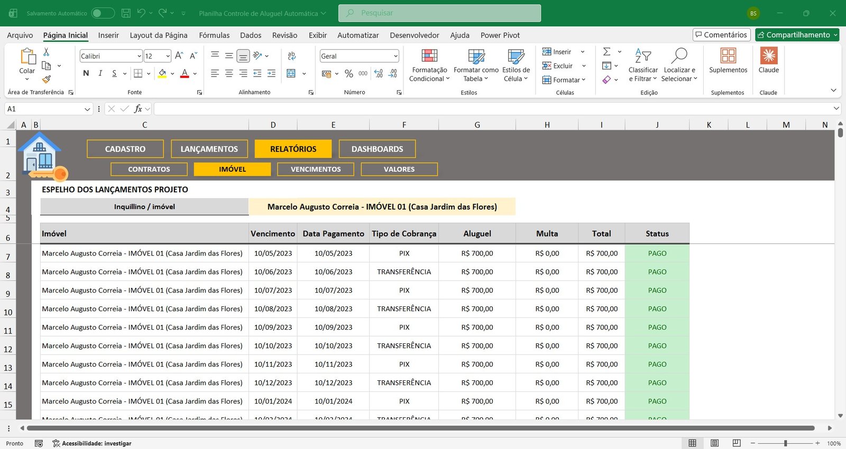Click the percent style icon

coord(349,73)
